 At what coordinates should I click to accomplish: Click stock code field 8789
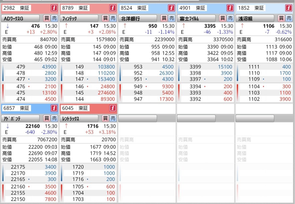68,8
